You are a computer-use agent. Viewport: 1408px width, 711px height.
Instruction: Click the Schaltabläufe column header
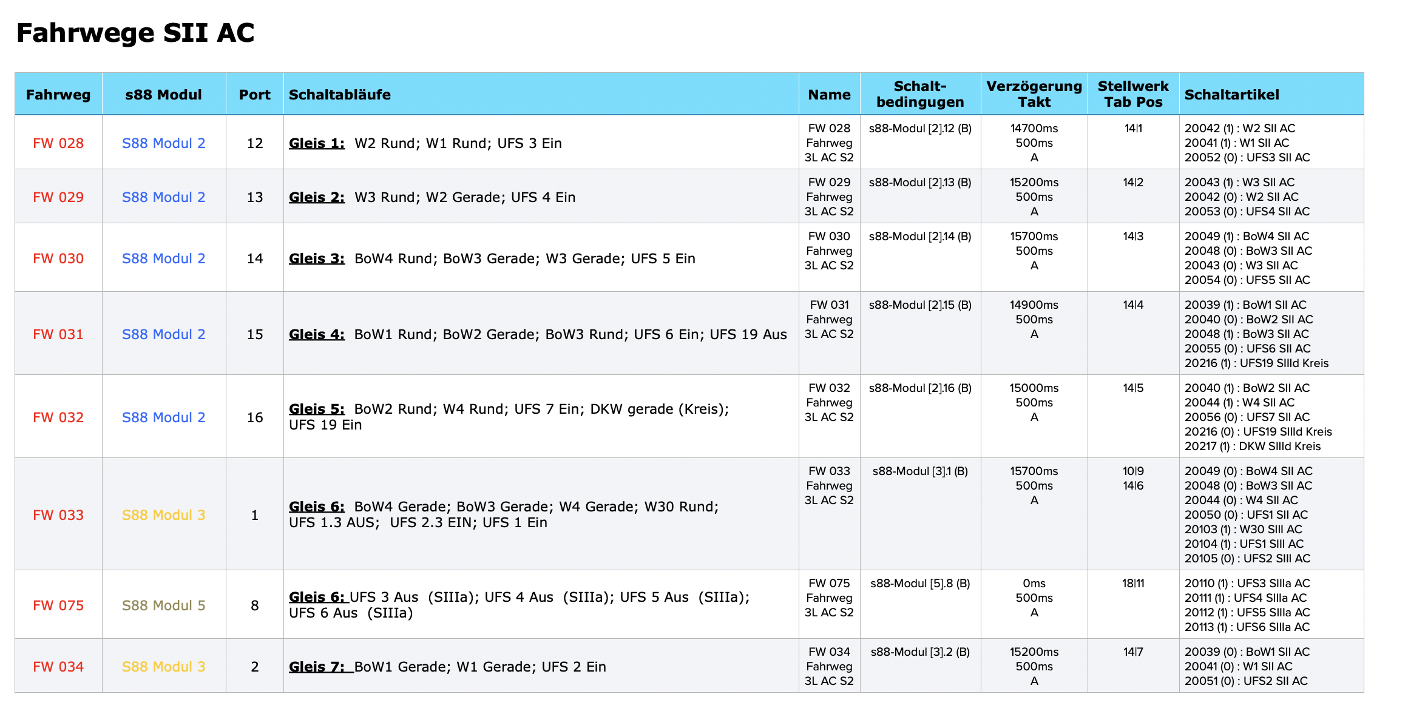click(x=339, y=95)
